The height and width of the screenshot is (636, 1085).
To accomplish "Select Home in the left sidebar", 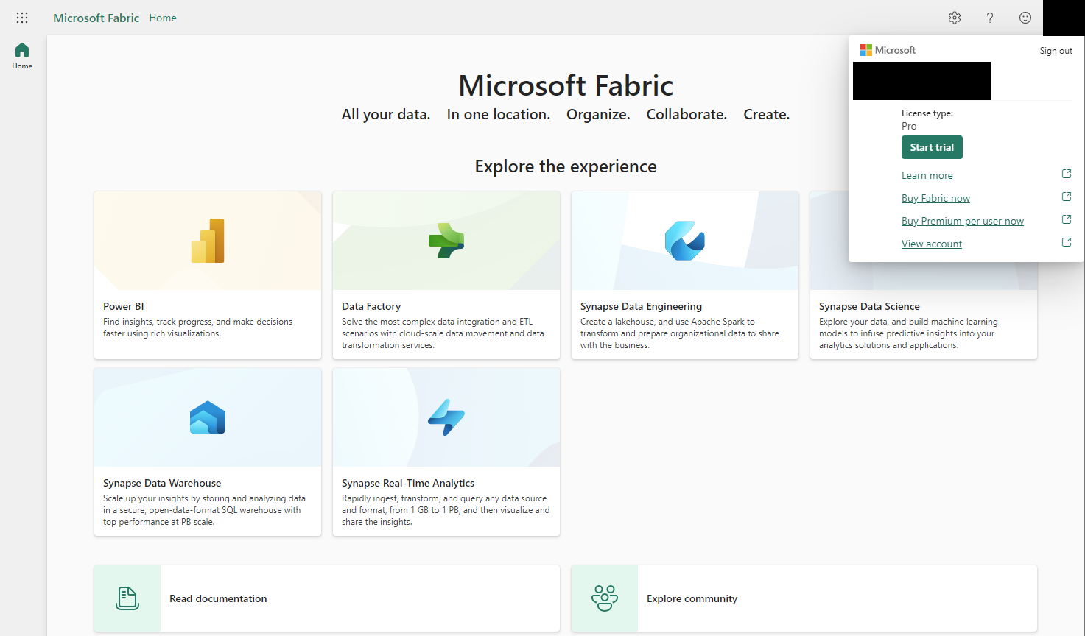I will tap(22, 55).
